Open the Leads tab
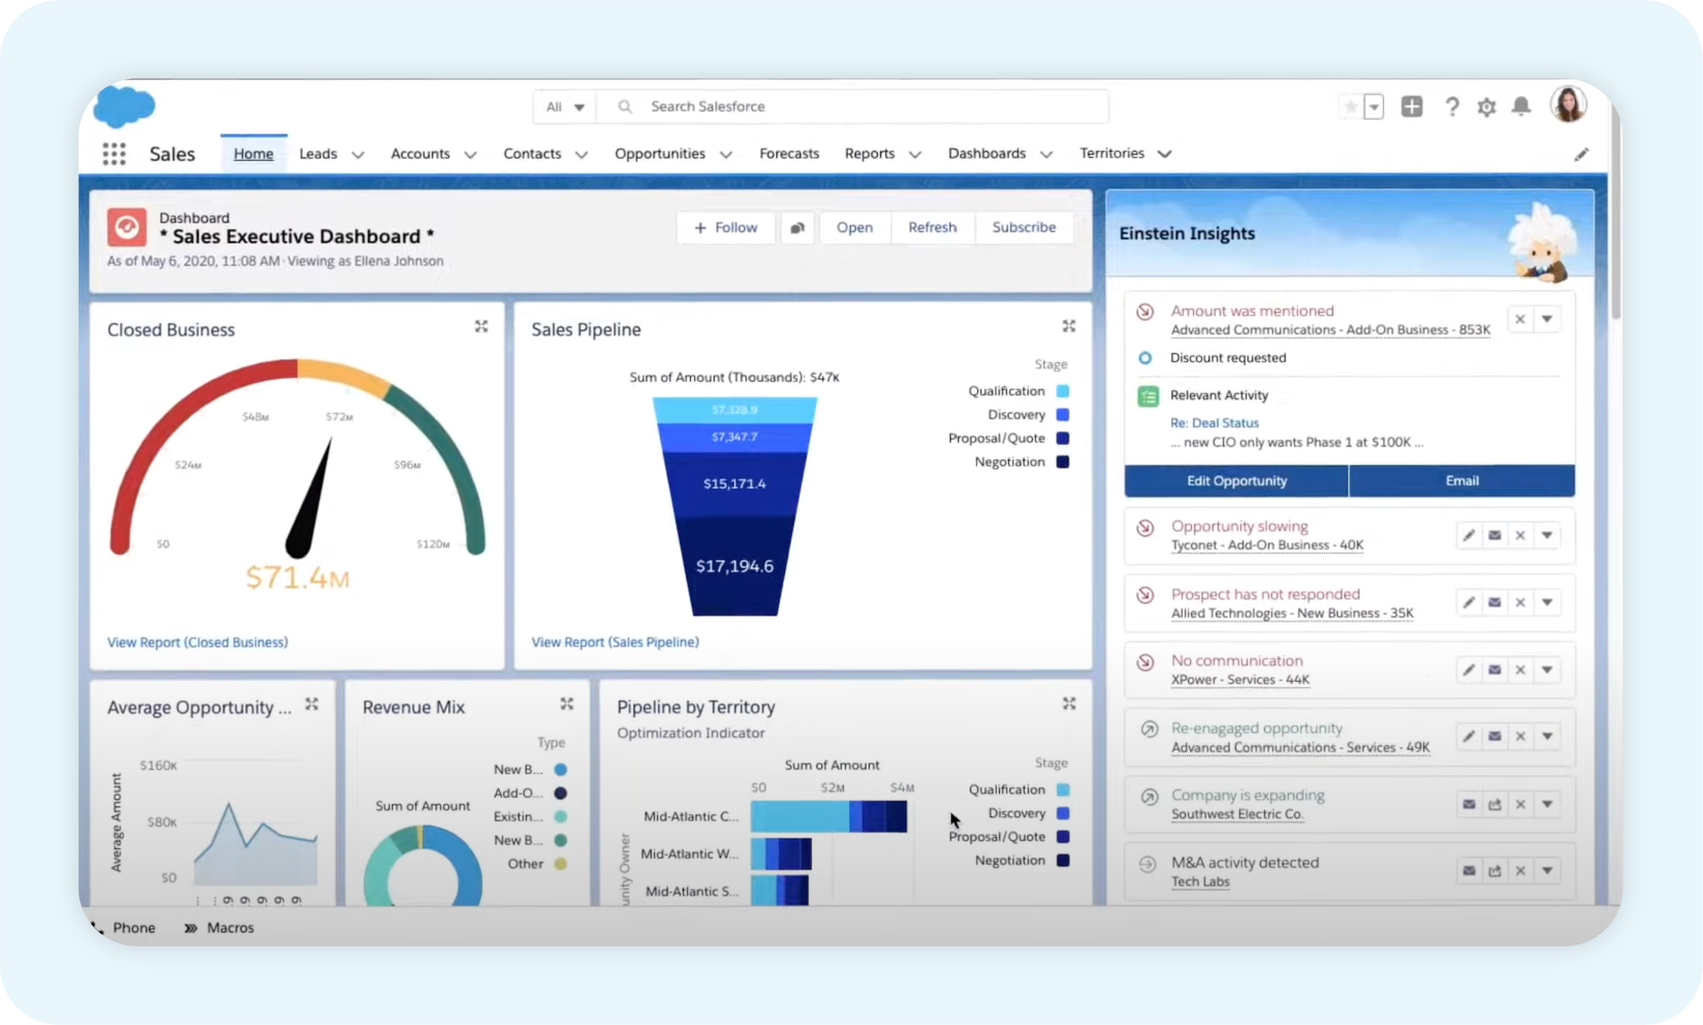The height and width of the screenshot is (1025, 1703). (318, 153)
